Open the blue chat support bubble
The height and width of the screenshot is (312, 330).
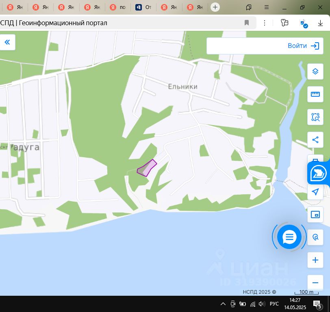coord(289,237)
